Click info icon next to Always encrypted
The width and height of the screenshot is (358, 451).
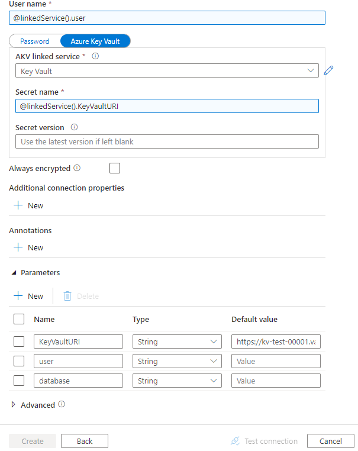(77, 168)
